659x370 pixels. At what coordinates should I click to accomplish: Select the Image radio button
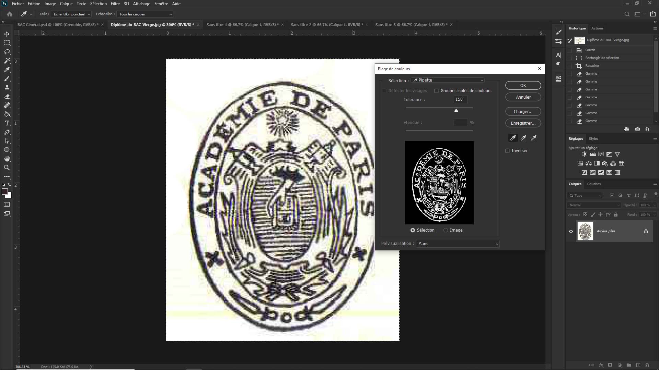click(x=446, y=230)
